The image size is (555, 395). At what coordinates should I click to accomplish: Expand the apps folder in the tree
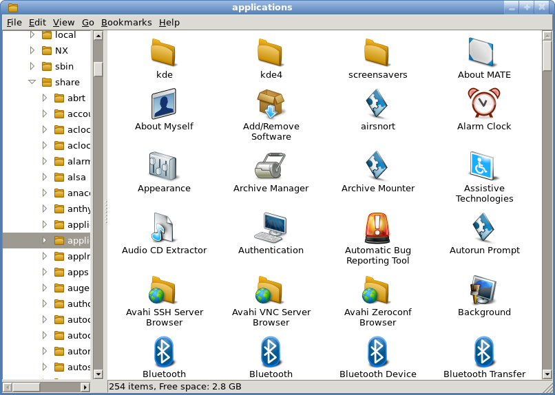tap(45, 272)
